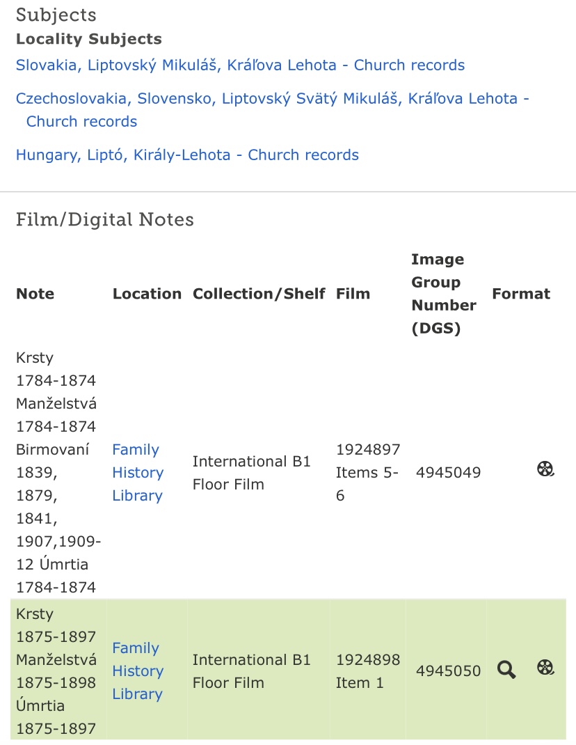Select the Krsty 1875-1897 note cell
Viewport: 576px width, 745px height.
(56, 671)
